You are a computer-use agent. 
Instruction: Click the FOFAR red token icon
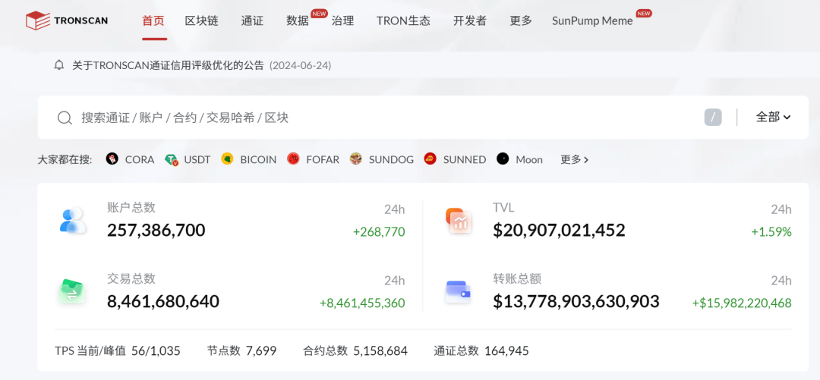(293, 159)
